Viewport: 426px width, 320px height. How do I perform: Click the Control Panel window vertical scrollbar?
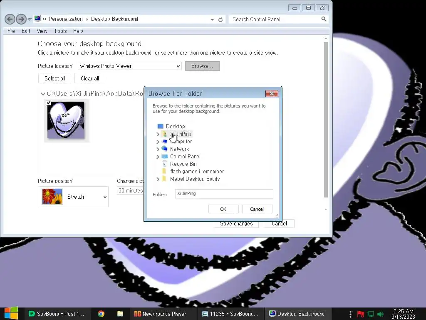(326, 120)
